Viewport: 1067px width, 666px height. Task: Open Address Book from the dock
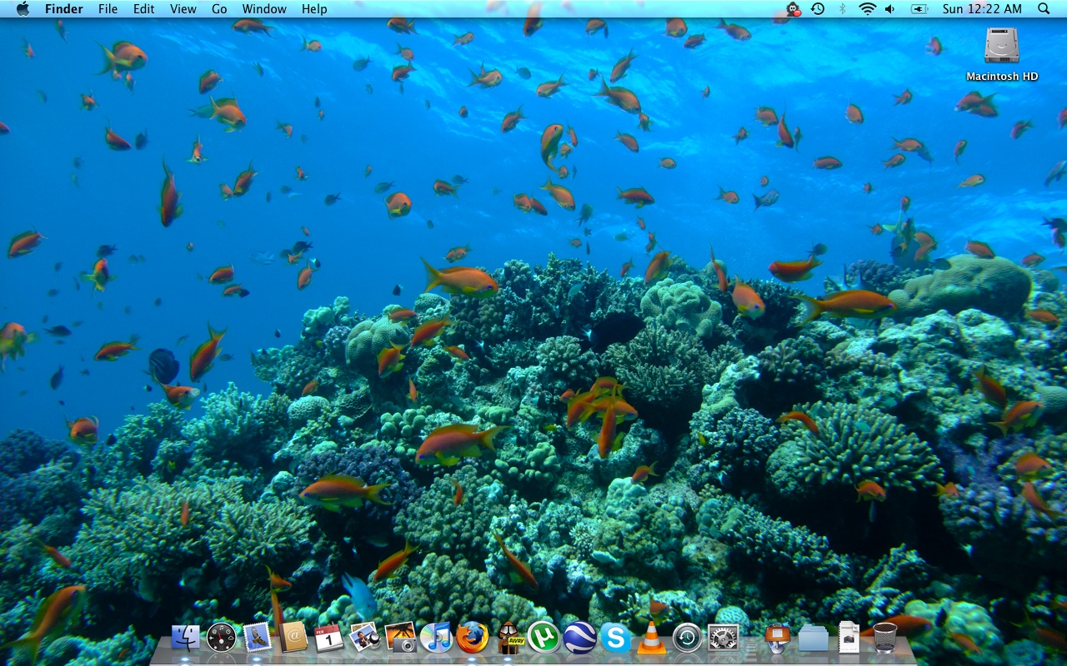pyautogui.click(x=293, y=638)
